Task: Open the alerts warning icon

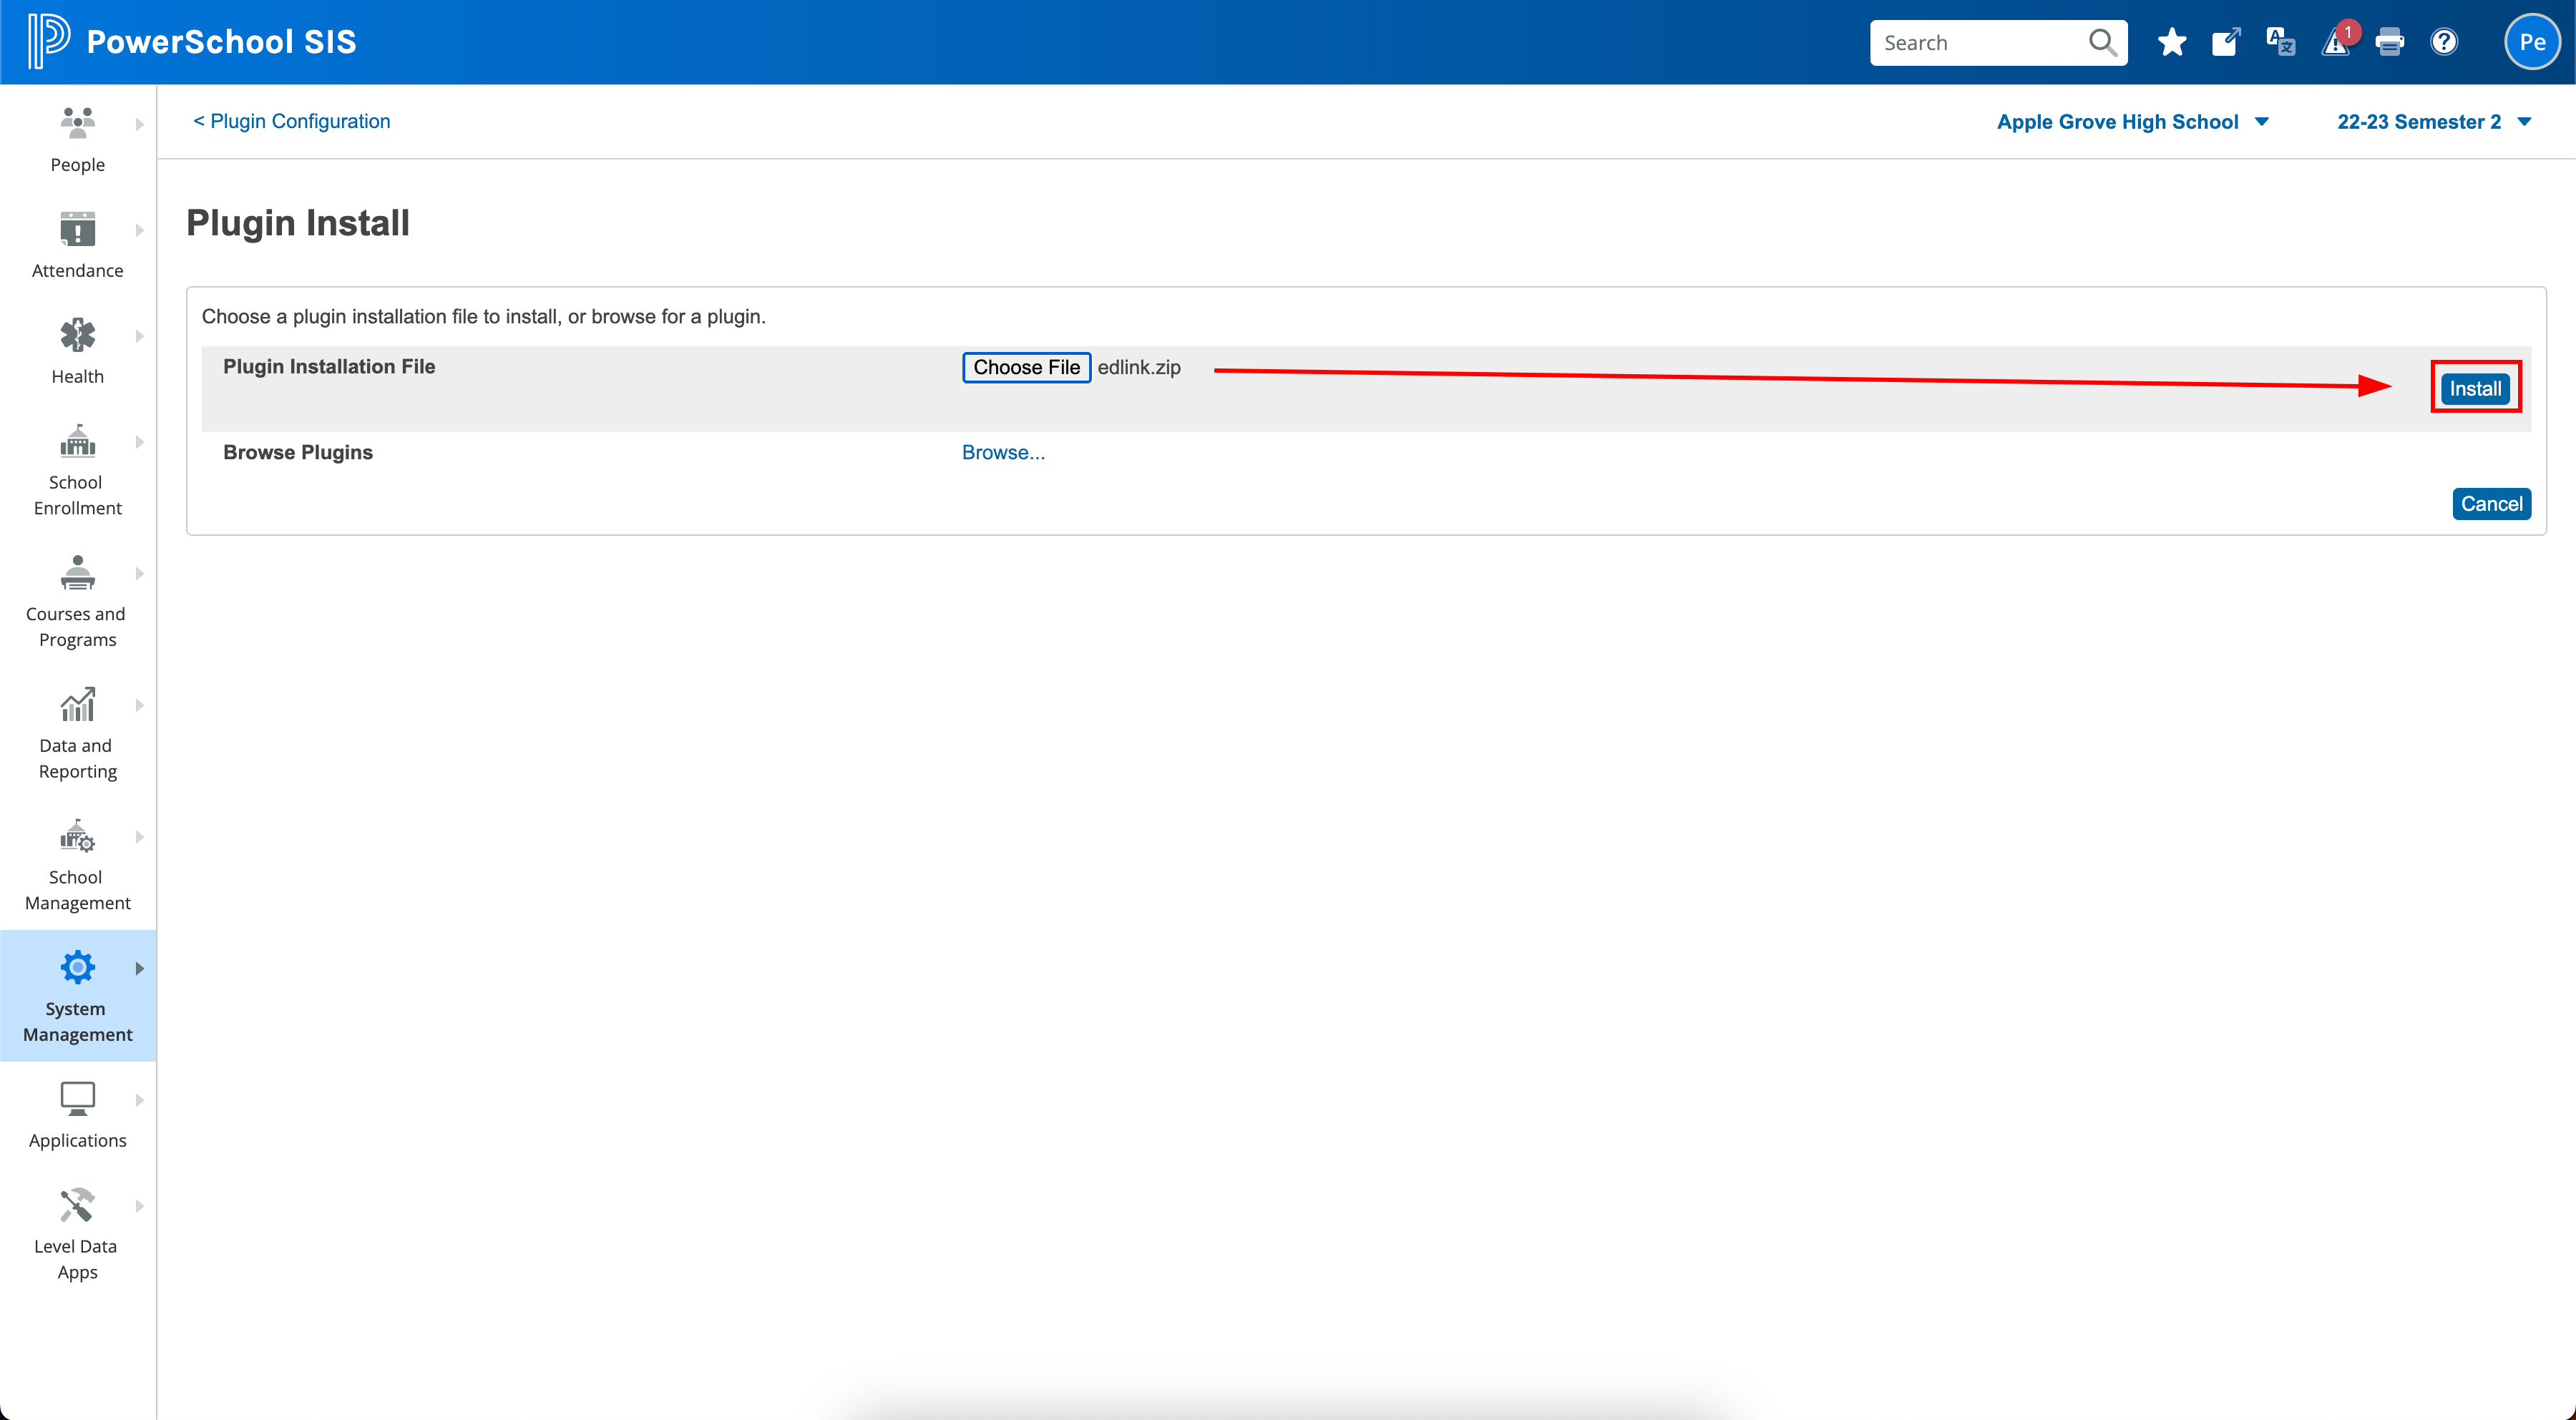Action: [2336, 42]
